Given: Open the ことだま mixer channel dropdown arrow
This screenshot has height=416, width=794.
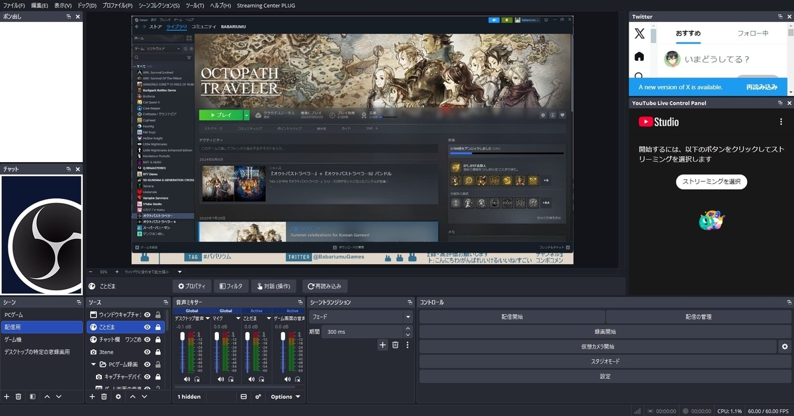Looking at the screenshot, I should tap(270, 318).
